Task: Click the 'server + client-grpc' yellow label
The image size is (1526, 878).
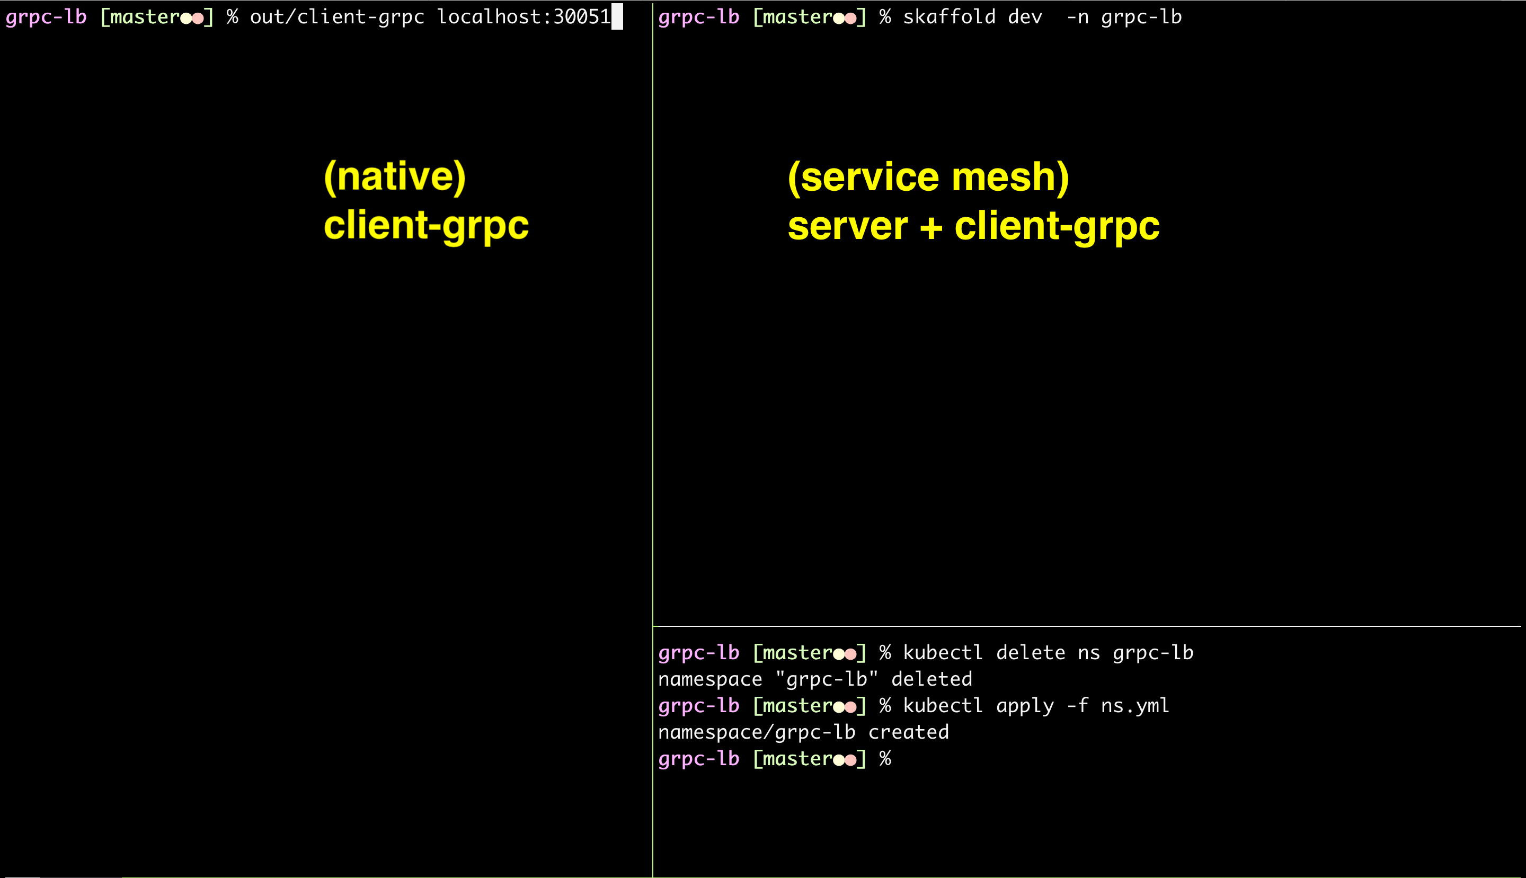Action: coord(973,226)
